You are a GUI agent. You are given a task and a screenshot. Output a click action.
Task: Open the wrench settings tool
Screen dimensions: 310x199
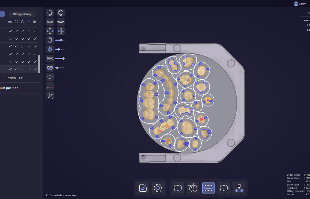[50, 95]
